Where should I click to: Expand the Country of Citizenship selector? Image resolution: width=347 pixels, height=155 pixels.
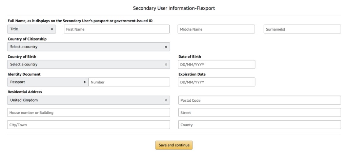click(x=88, y=47)
